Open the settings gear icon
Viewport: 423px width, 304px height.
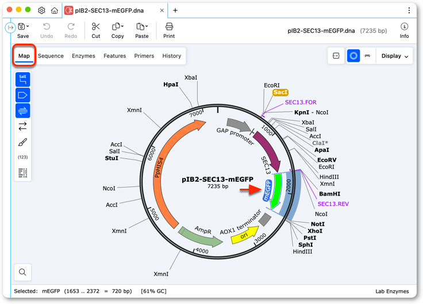(41, 10)
